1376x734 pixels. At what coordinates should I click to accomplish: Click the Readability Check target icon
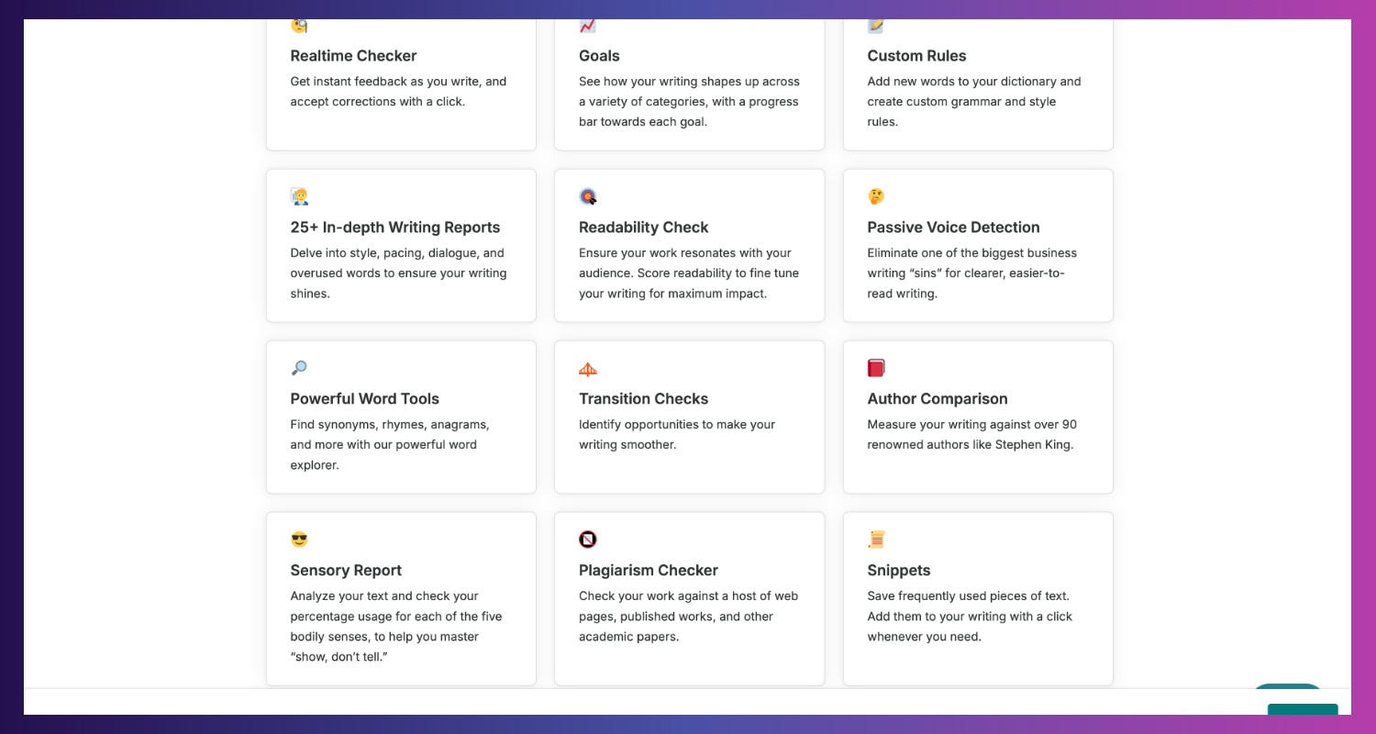[588, 196]
